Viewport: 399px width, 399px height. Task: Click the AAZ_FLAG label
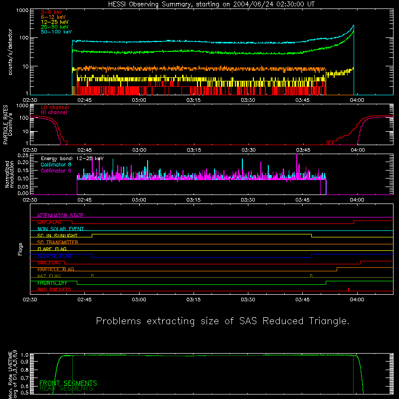(x=49, y=276)
